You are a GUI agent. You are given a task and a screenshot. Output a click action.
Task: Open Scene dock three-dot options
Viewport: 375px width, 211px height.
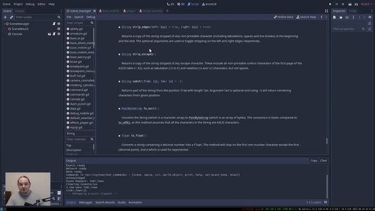coord(61,11)
